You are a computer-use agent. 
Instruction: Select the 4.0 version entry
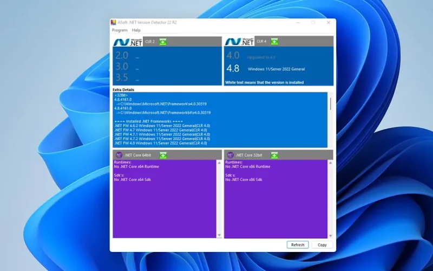coord(233,55)
